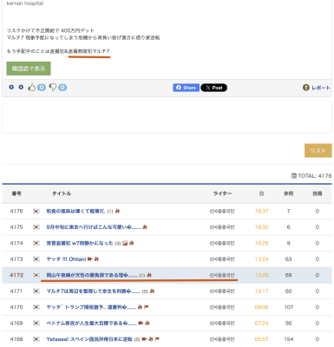The width and height of the screenshot is (334, 347).
Task: Click the writer name in row 4173
Action: pos(222,259)
